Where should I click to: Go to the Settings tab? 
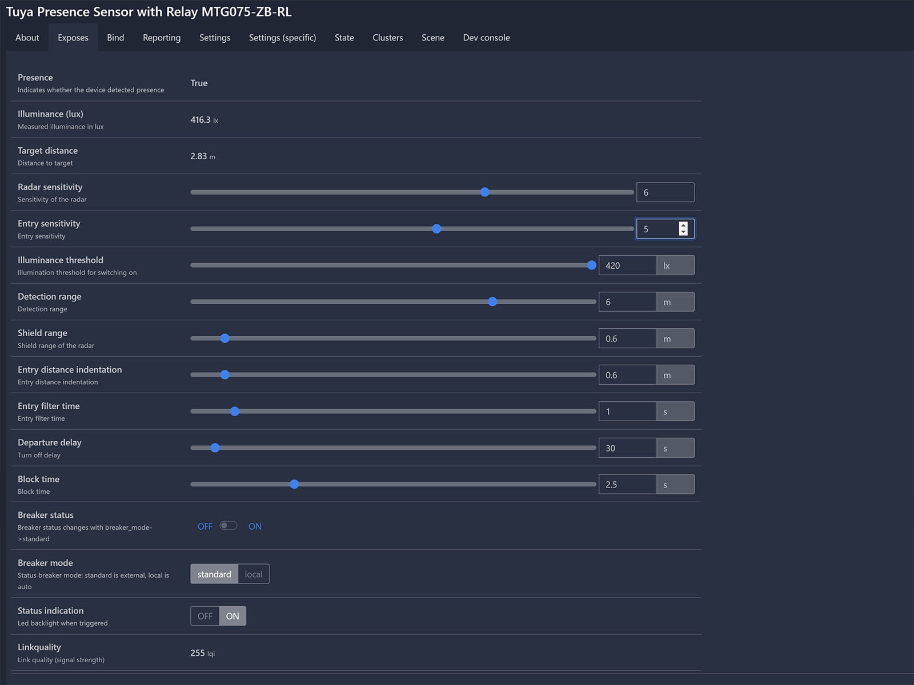(215, 38)
